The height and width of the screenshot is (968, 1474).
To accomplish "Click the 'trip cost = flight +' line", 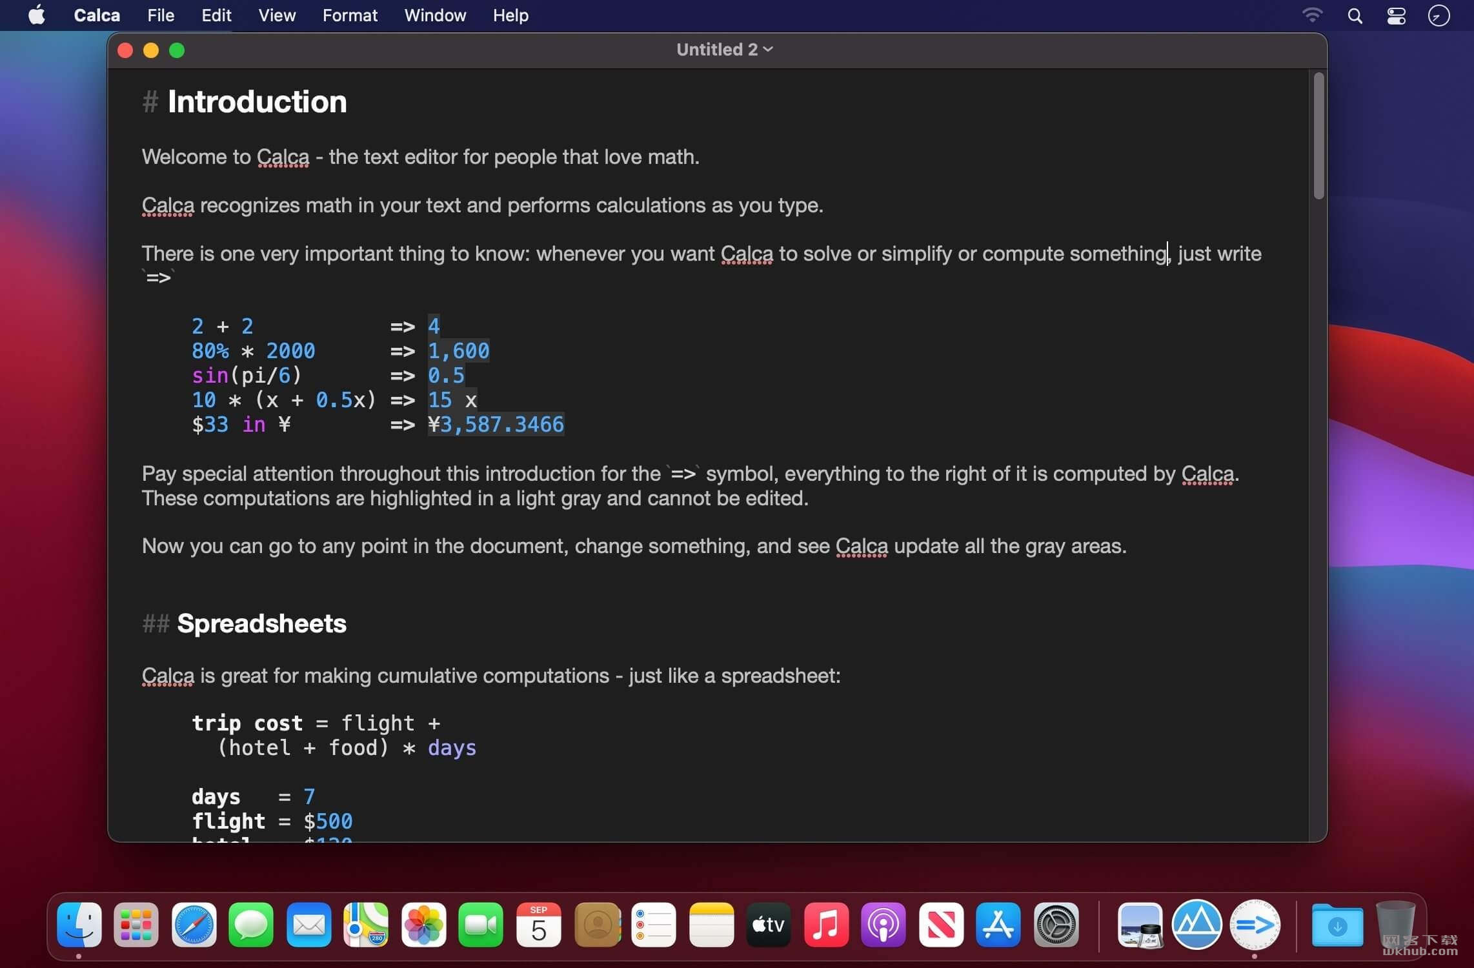I will coord(316,723).
